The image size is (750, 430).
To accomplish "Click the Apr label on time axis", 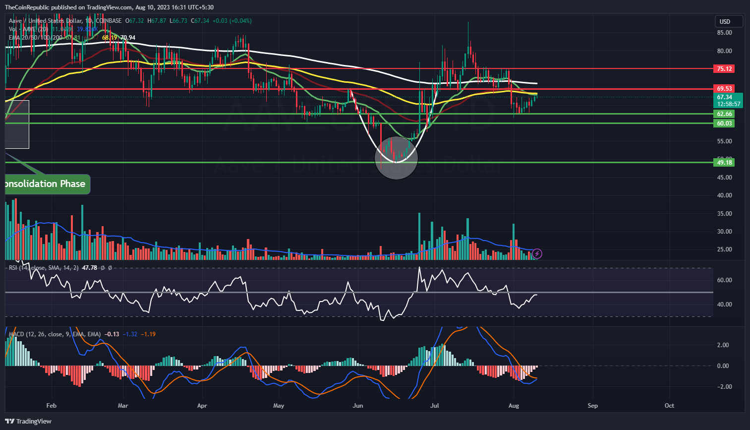I will [202, 406].
